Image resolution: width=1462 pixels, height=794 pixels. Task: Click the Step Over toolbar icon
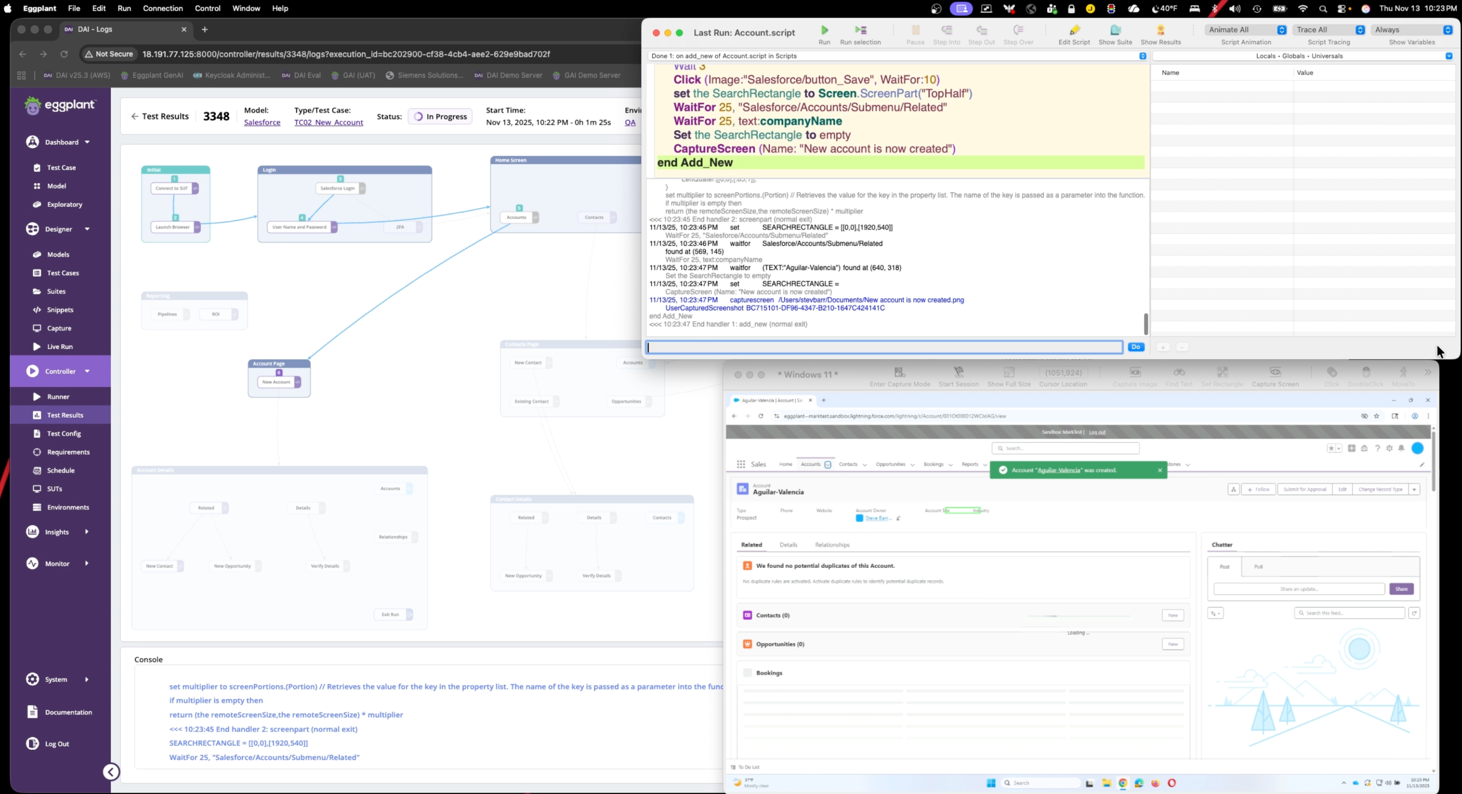click(1018, 30)
